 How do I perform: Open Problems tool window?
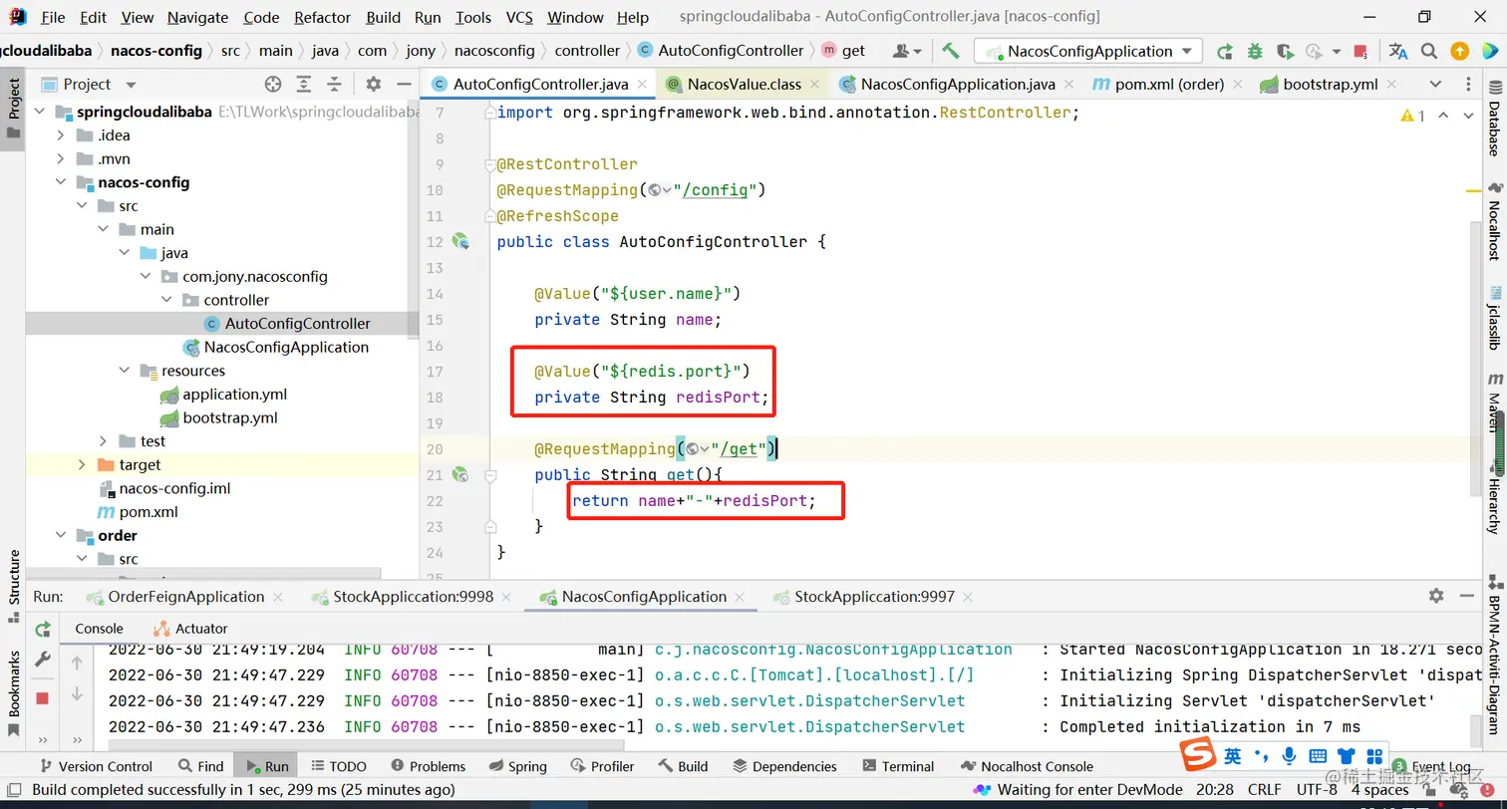coord(428,766)
